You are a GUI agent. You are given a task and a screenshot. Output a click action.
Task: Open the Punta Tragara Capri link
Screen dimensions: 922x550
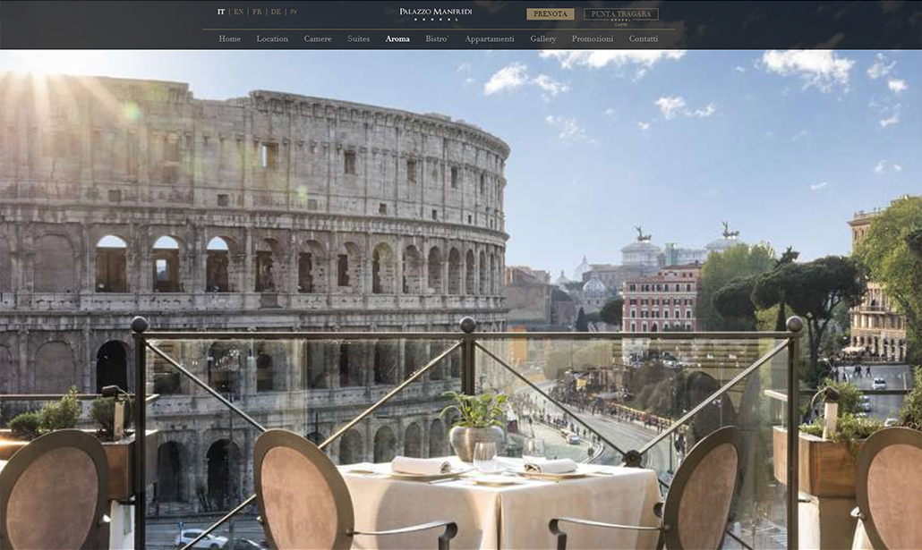coord(620,14)
